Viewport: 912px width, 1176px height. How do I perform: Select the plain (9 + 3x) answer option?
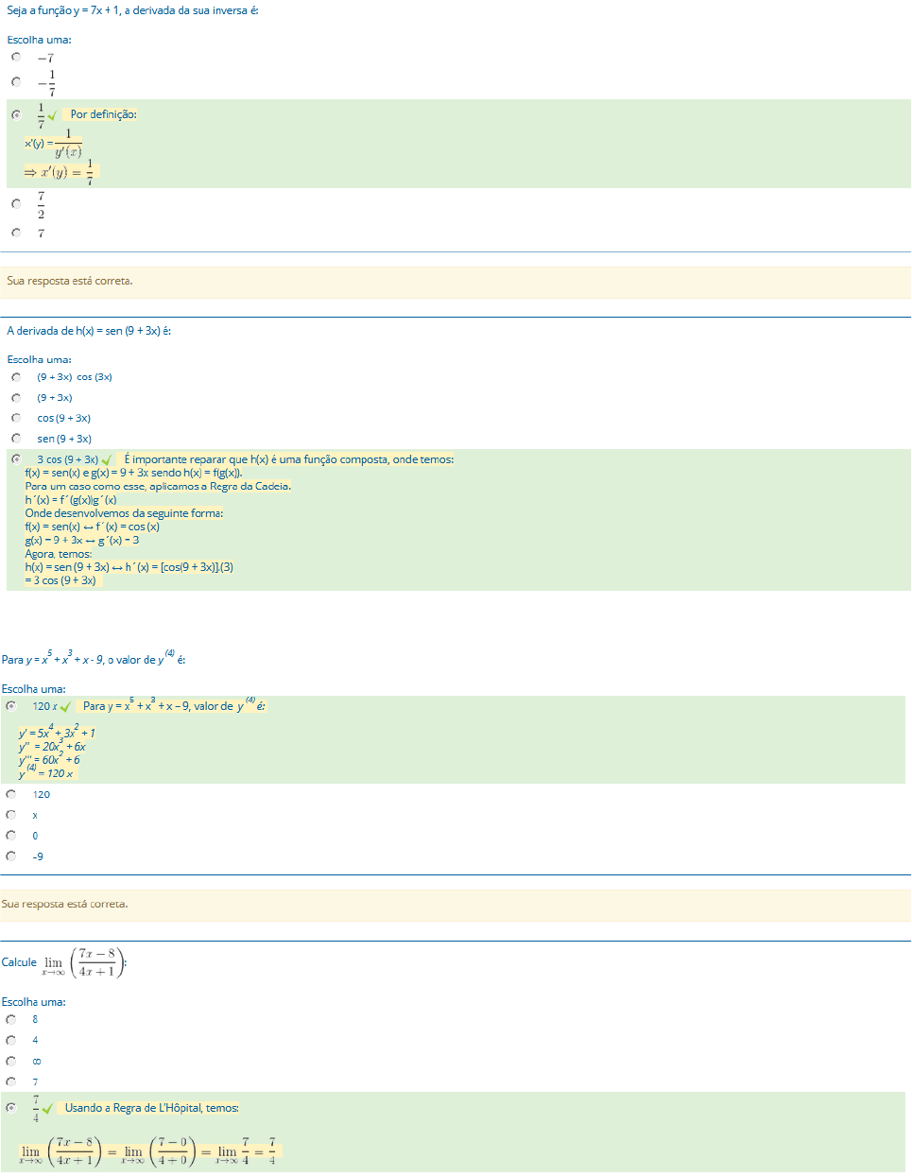(16, 398)
